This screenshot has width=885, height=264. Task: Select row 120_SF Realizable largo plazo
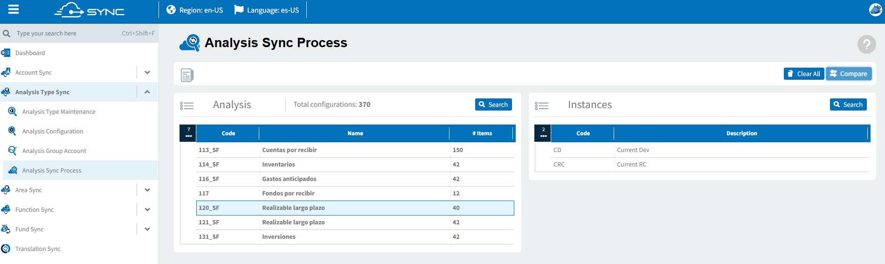(x=355, y=208)
